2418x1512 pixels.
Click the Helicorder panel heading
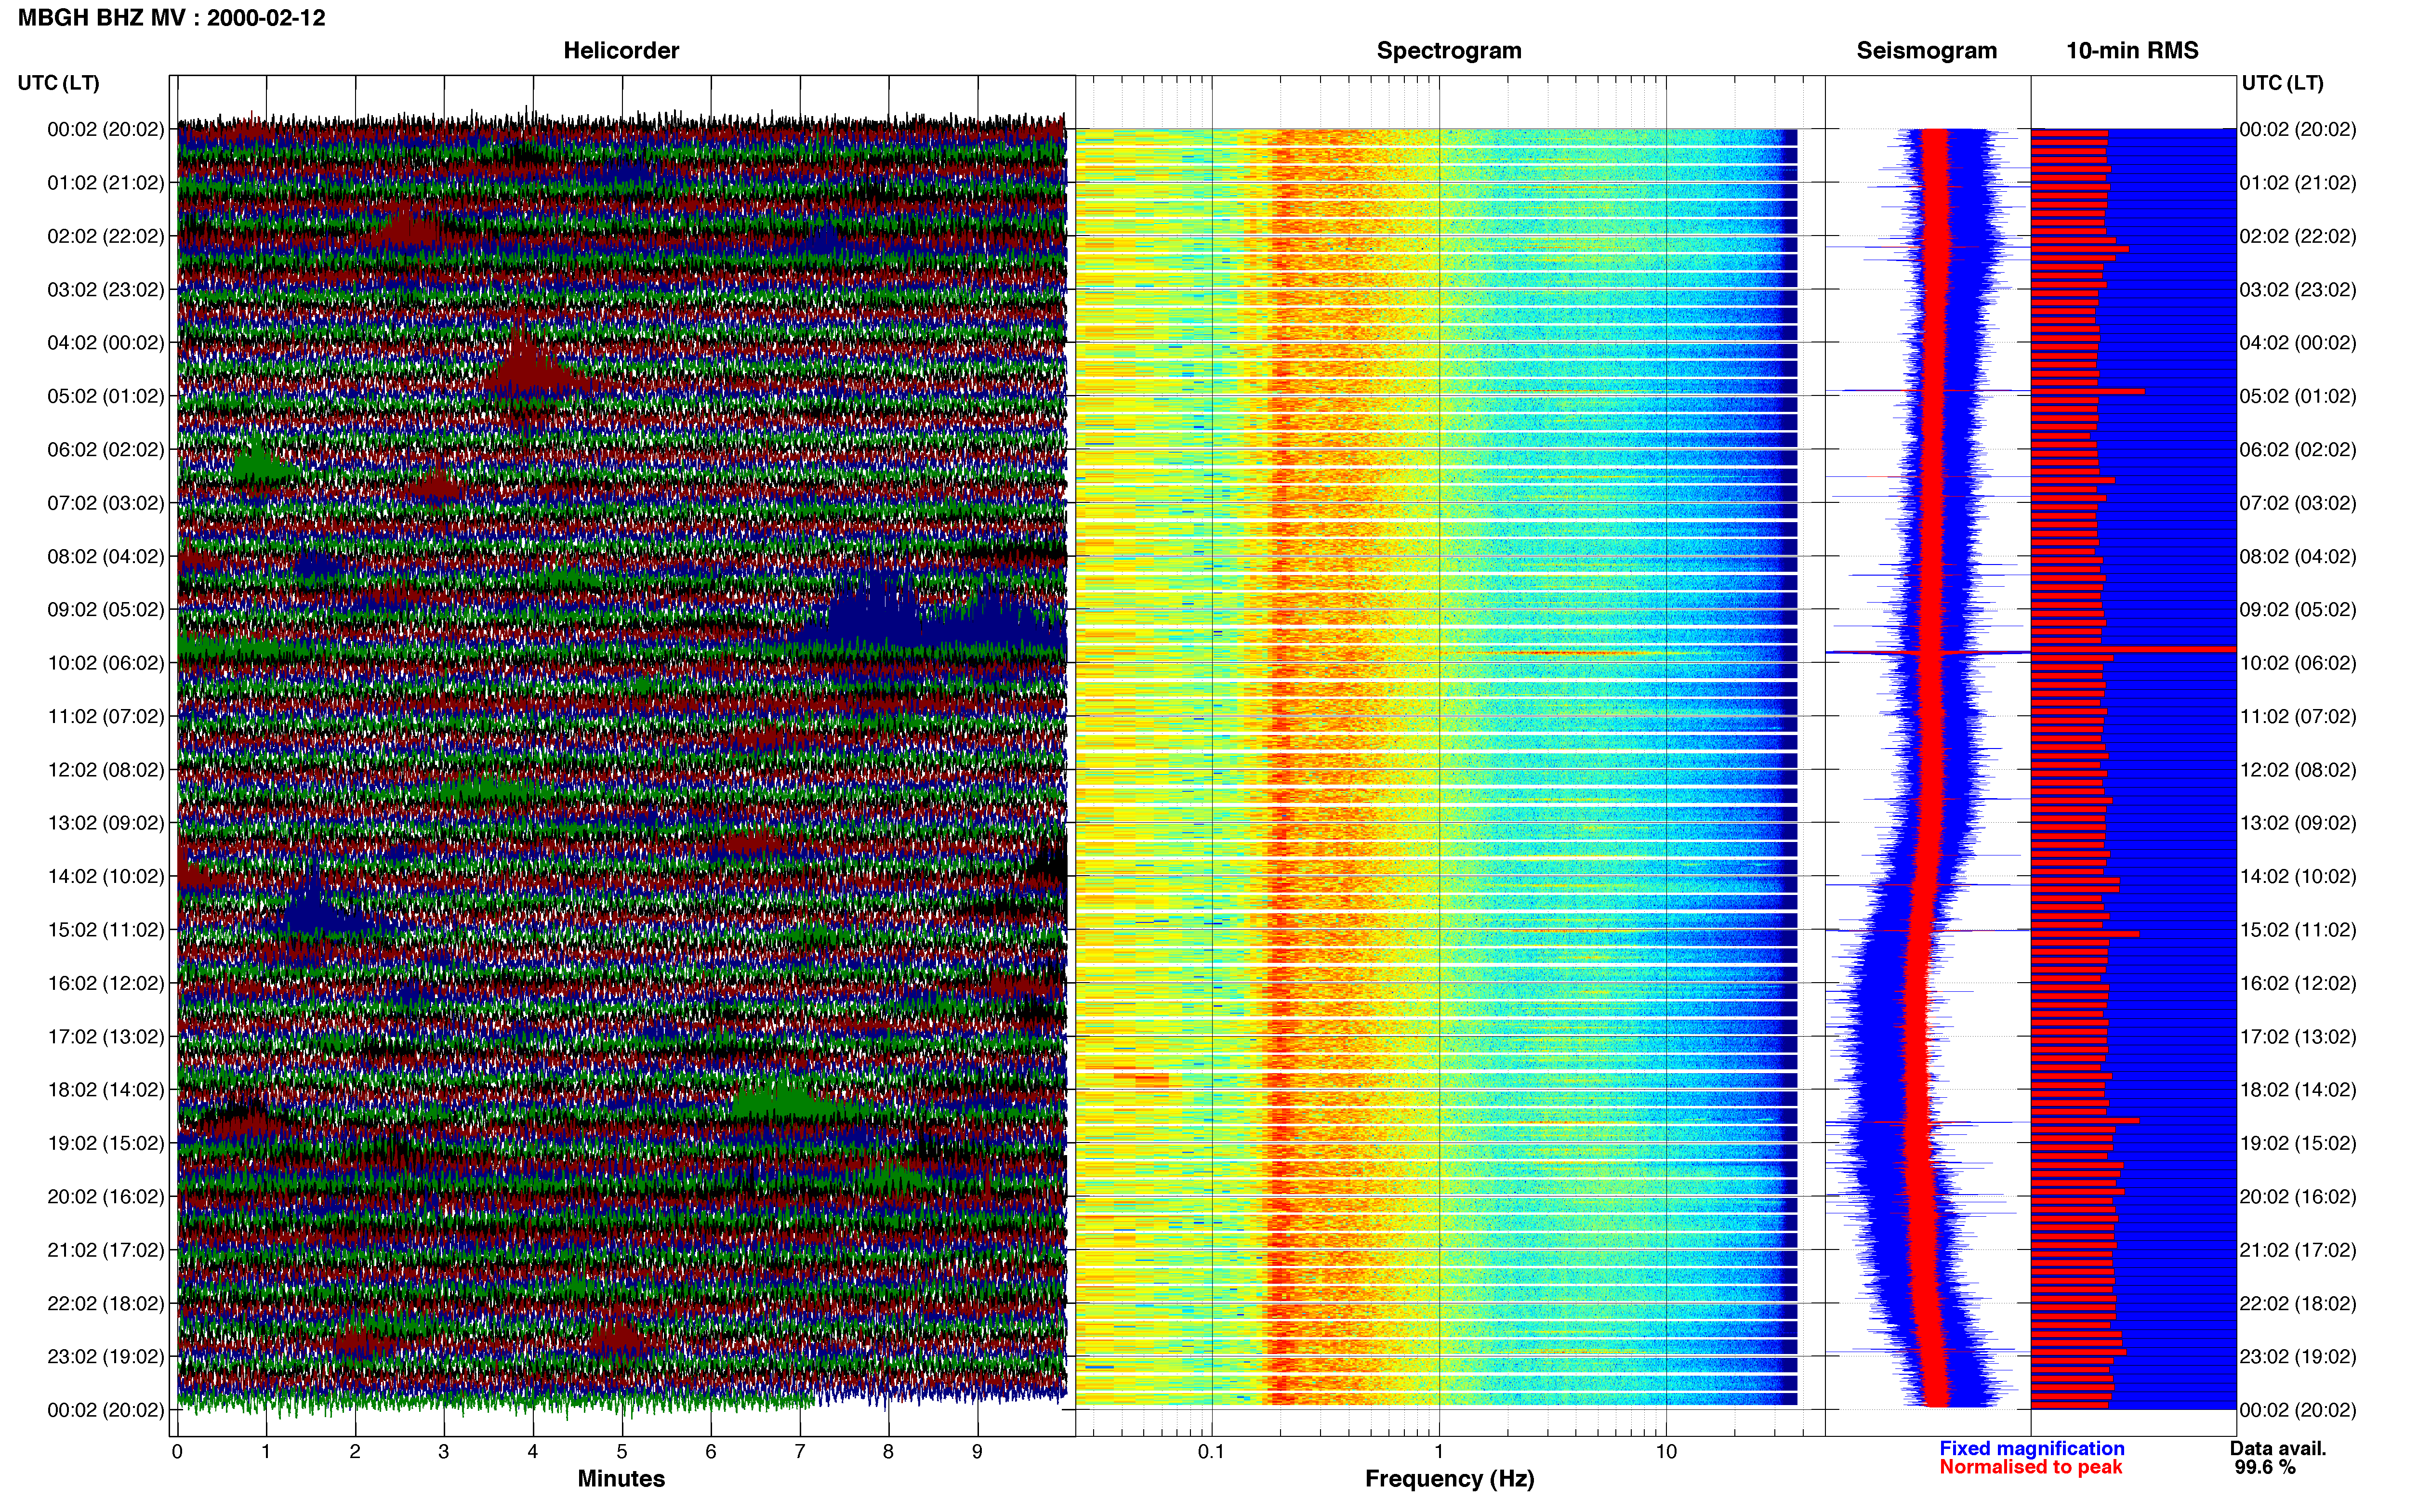click(x=621, y=51)
